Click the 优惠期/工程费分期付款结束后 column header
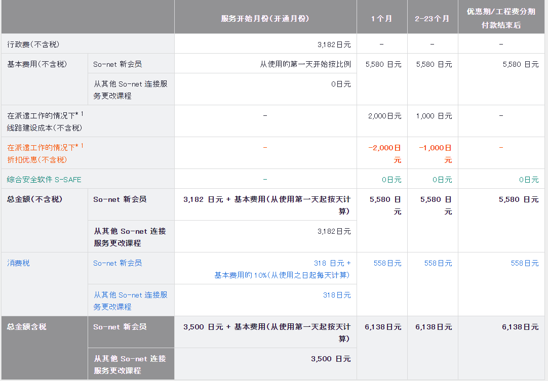Screen dimensions: 548x381 pos(501,18)
